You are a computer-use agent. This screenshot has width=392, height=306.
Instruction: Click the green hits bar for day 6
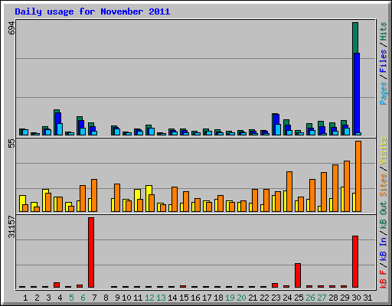coord(80,119)
